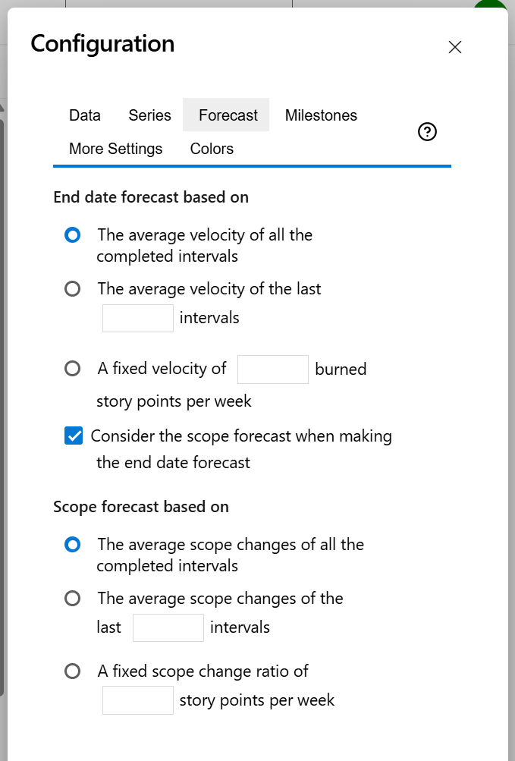Viewport: 515px width, 761px height.
Task: Choose average scope changes of the last intervals
Action: click(72, 598)
